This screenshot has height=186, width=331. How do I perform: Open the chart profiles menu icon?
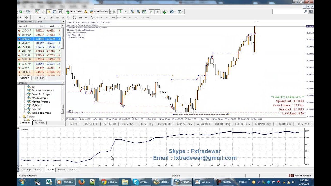pos(28,12)
